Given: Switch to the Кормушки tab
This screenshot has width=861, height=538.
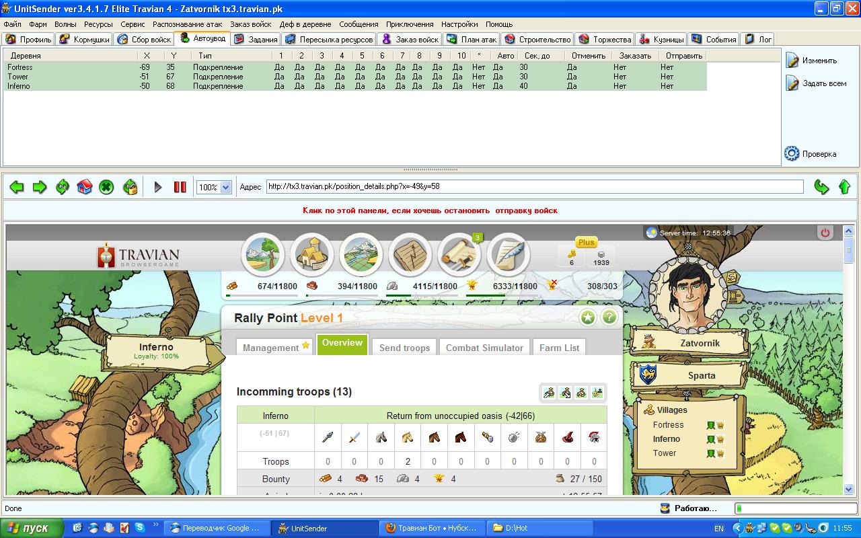Looking at the screenshot, I should (84, 40).
